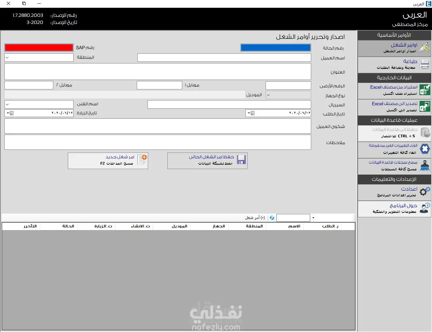432x332 pixels.
Task: Open the work orders (اوامر الشغل) tools icon
Action: (x=425, y=48)
